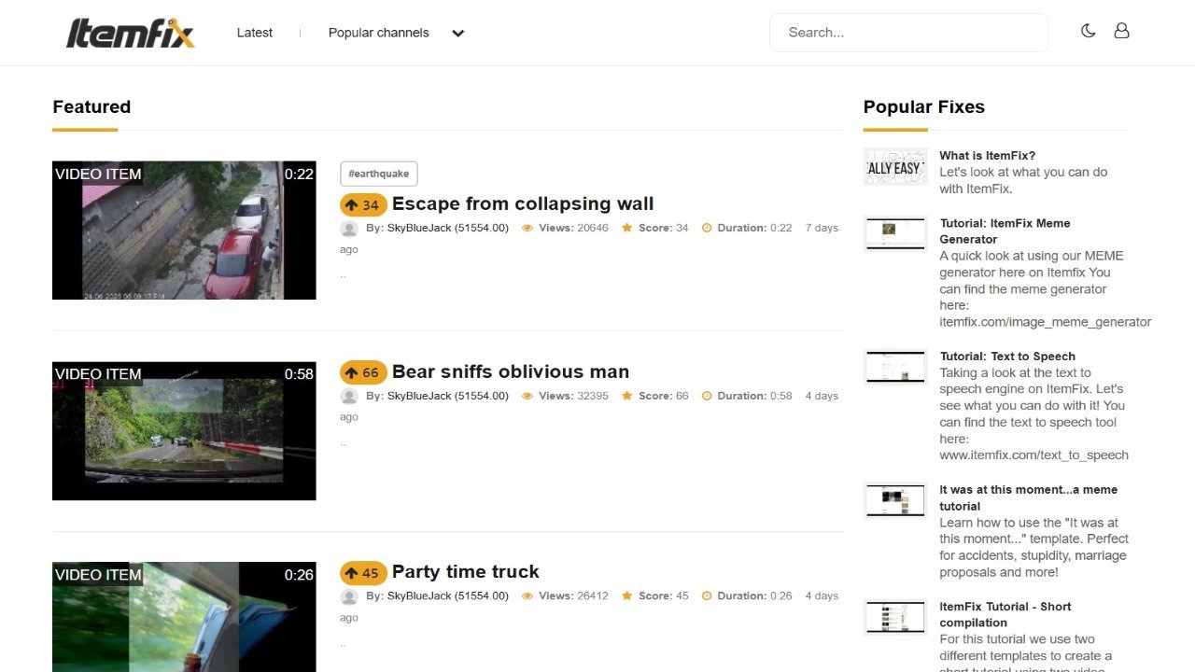Play Bear sniffs oblivious man video thumbnail
The image size is (1195, 672).
tap(184, 431)
